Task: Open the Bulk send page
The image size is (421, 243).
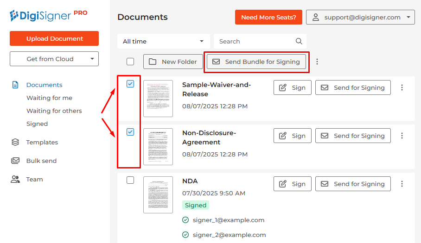Action: click(x=41, y=161)
